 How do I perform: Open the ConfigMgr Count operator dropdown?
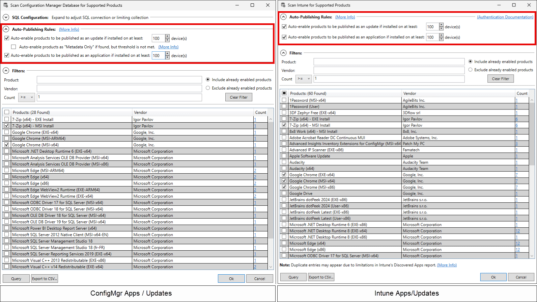[27, 97]
